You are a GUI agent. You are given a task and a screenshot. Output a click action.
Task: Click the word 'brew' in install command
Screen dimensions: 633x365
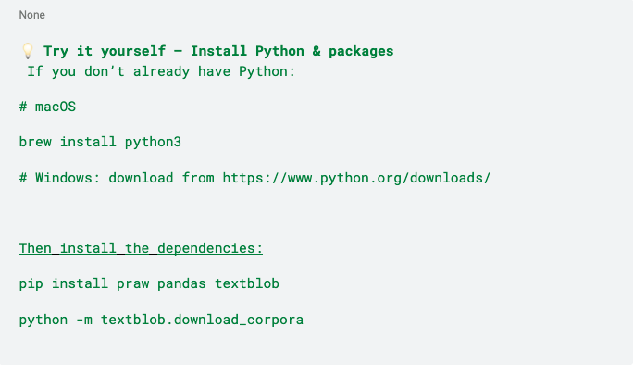tap(35, 142)
